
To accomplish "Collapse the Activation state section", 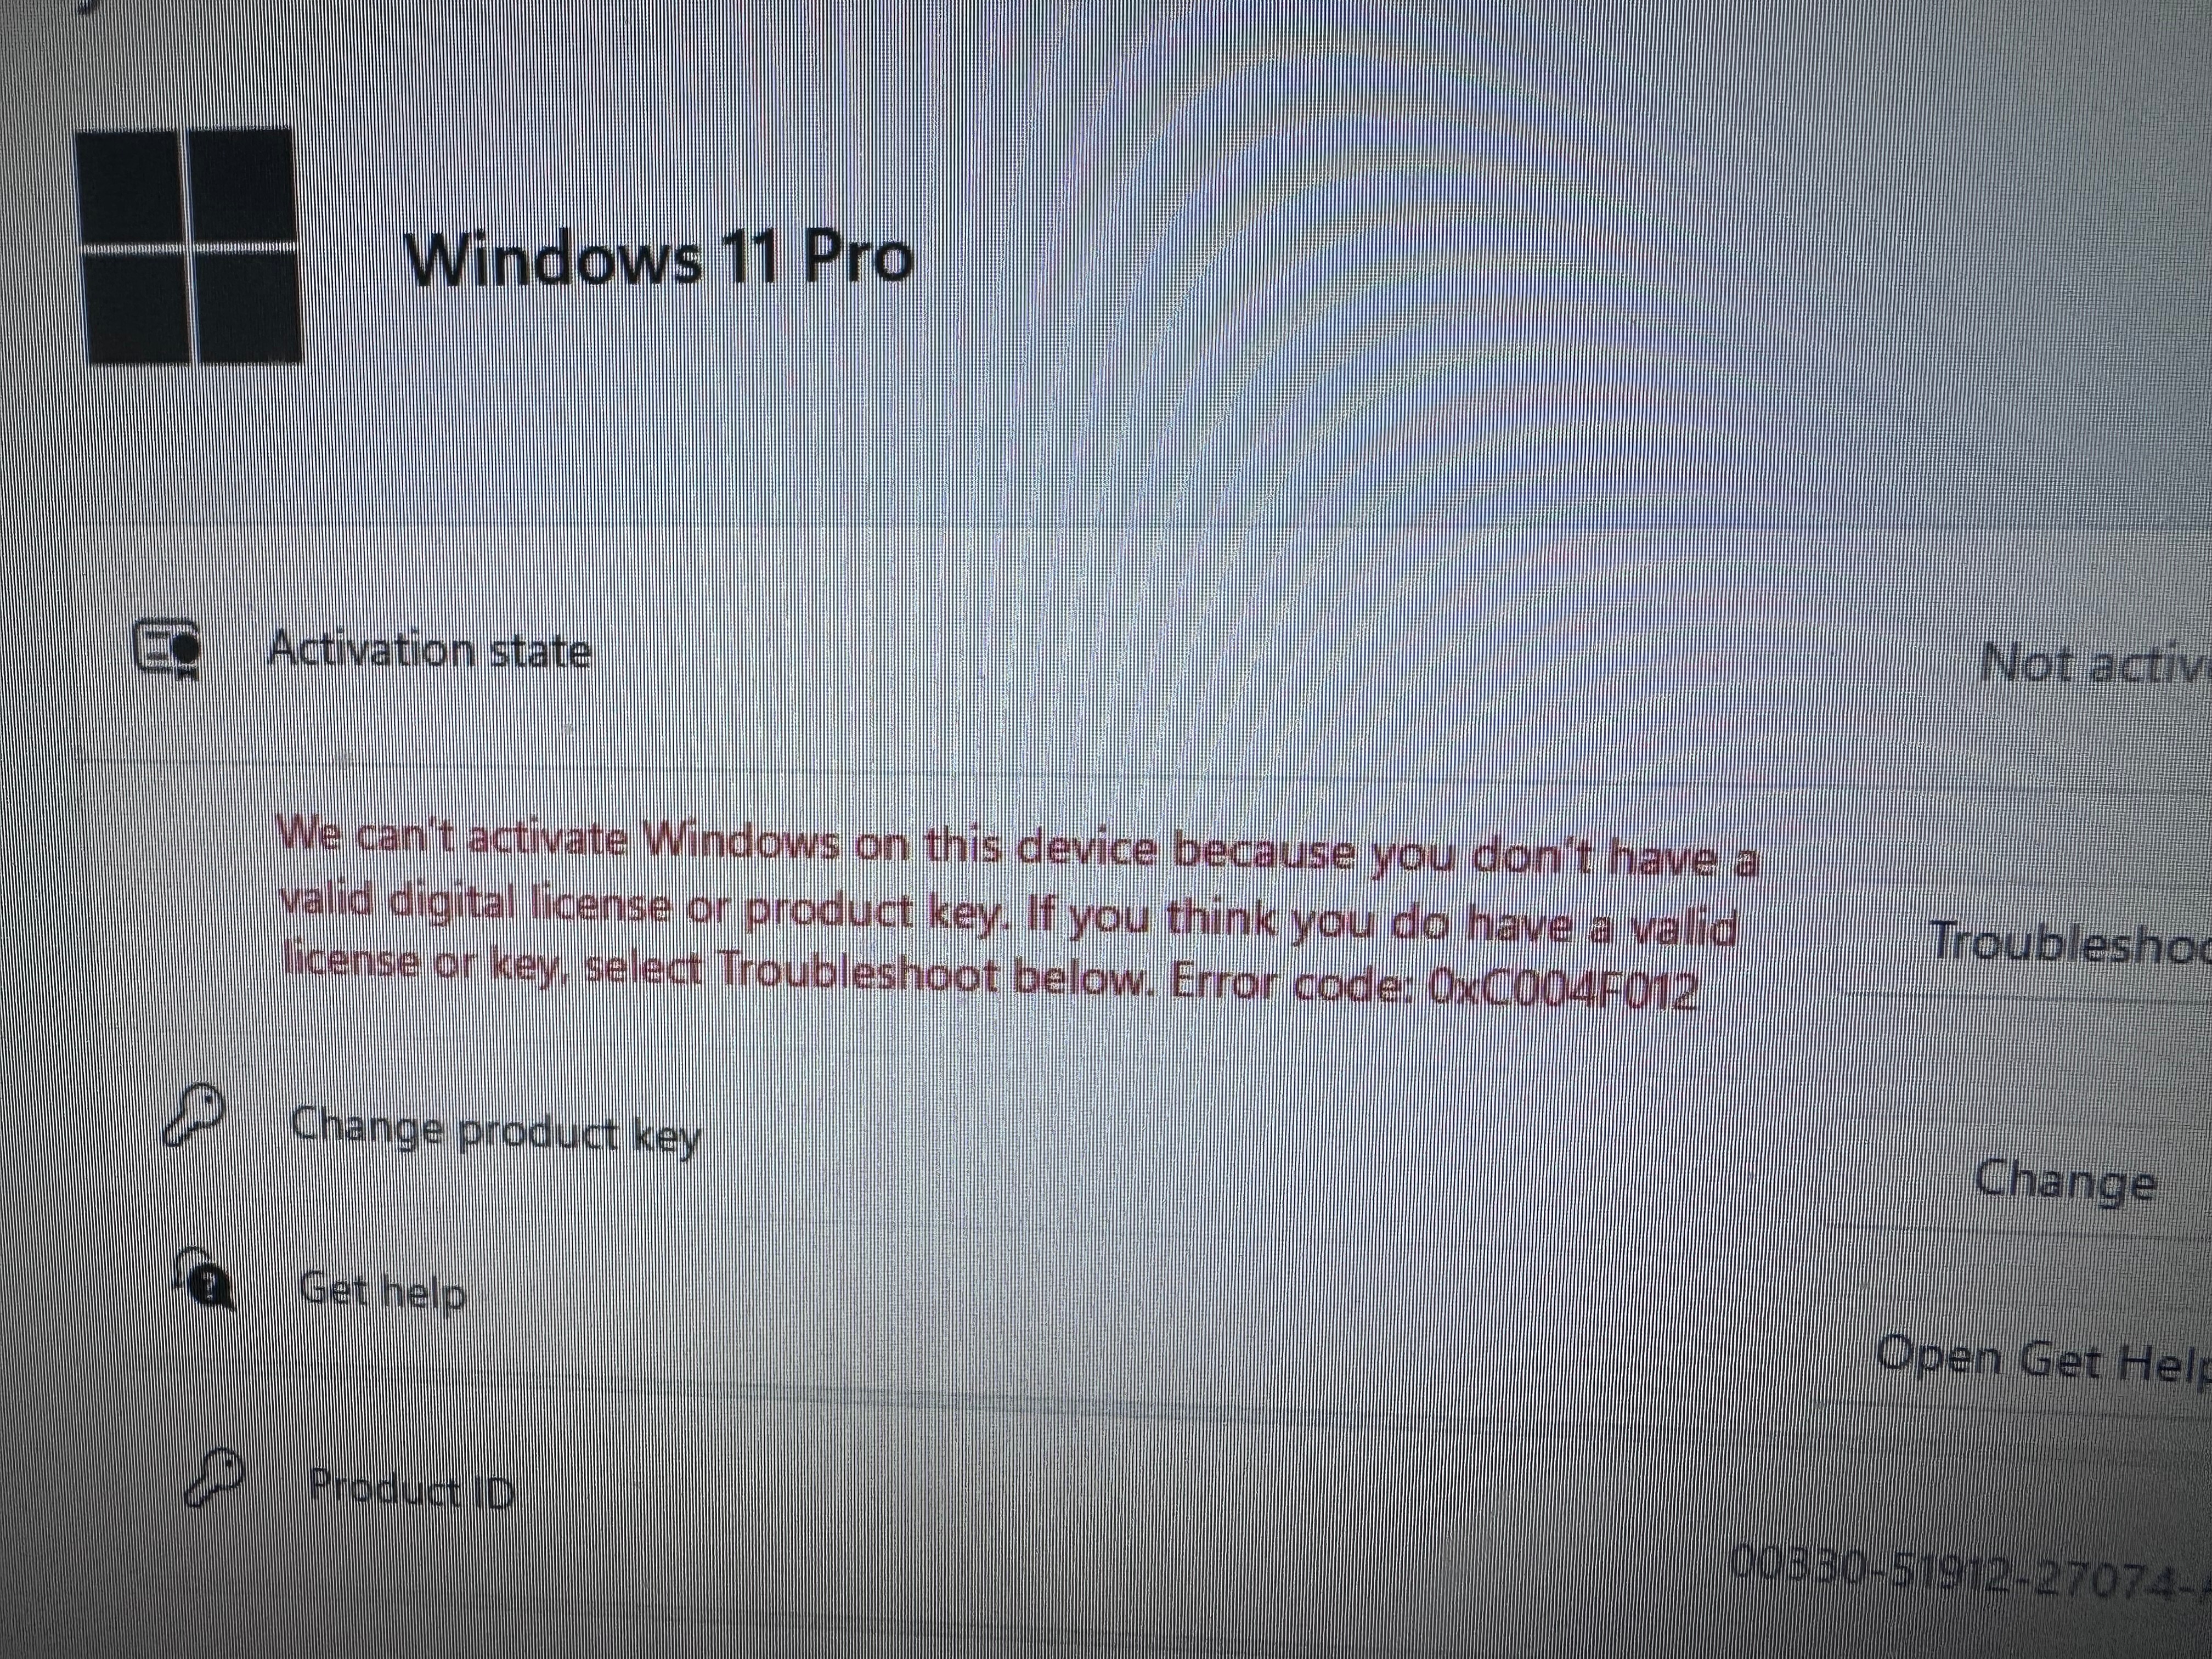I will coord(1140,655).
